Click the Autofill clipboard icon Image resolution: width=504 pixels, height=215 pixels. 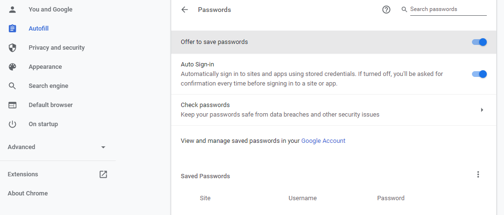point(12,29)
